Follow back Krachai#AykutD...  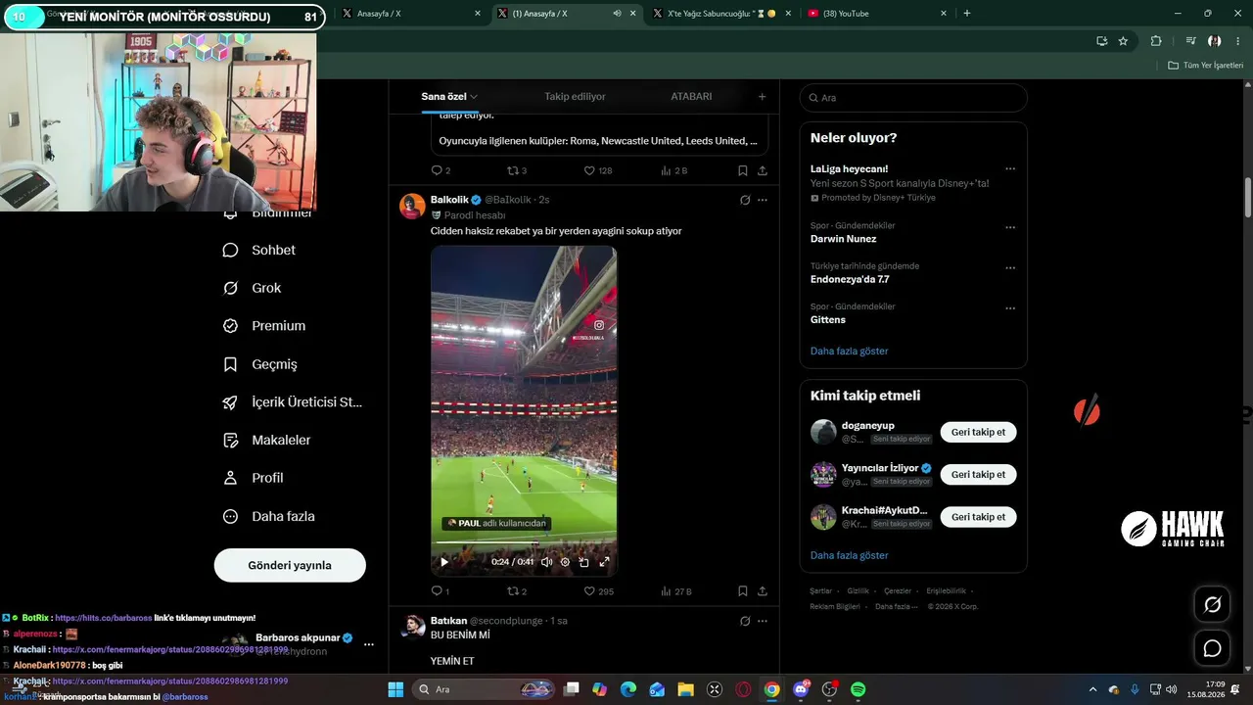978,516
